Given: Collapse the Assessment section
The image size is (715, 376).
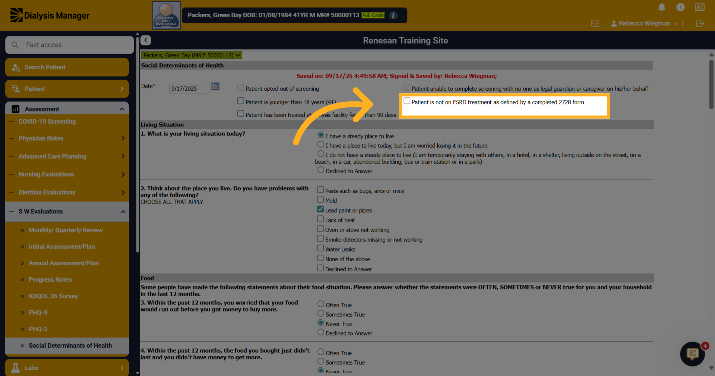Looking at the screenshot, I should (x=67, y=109).
